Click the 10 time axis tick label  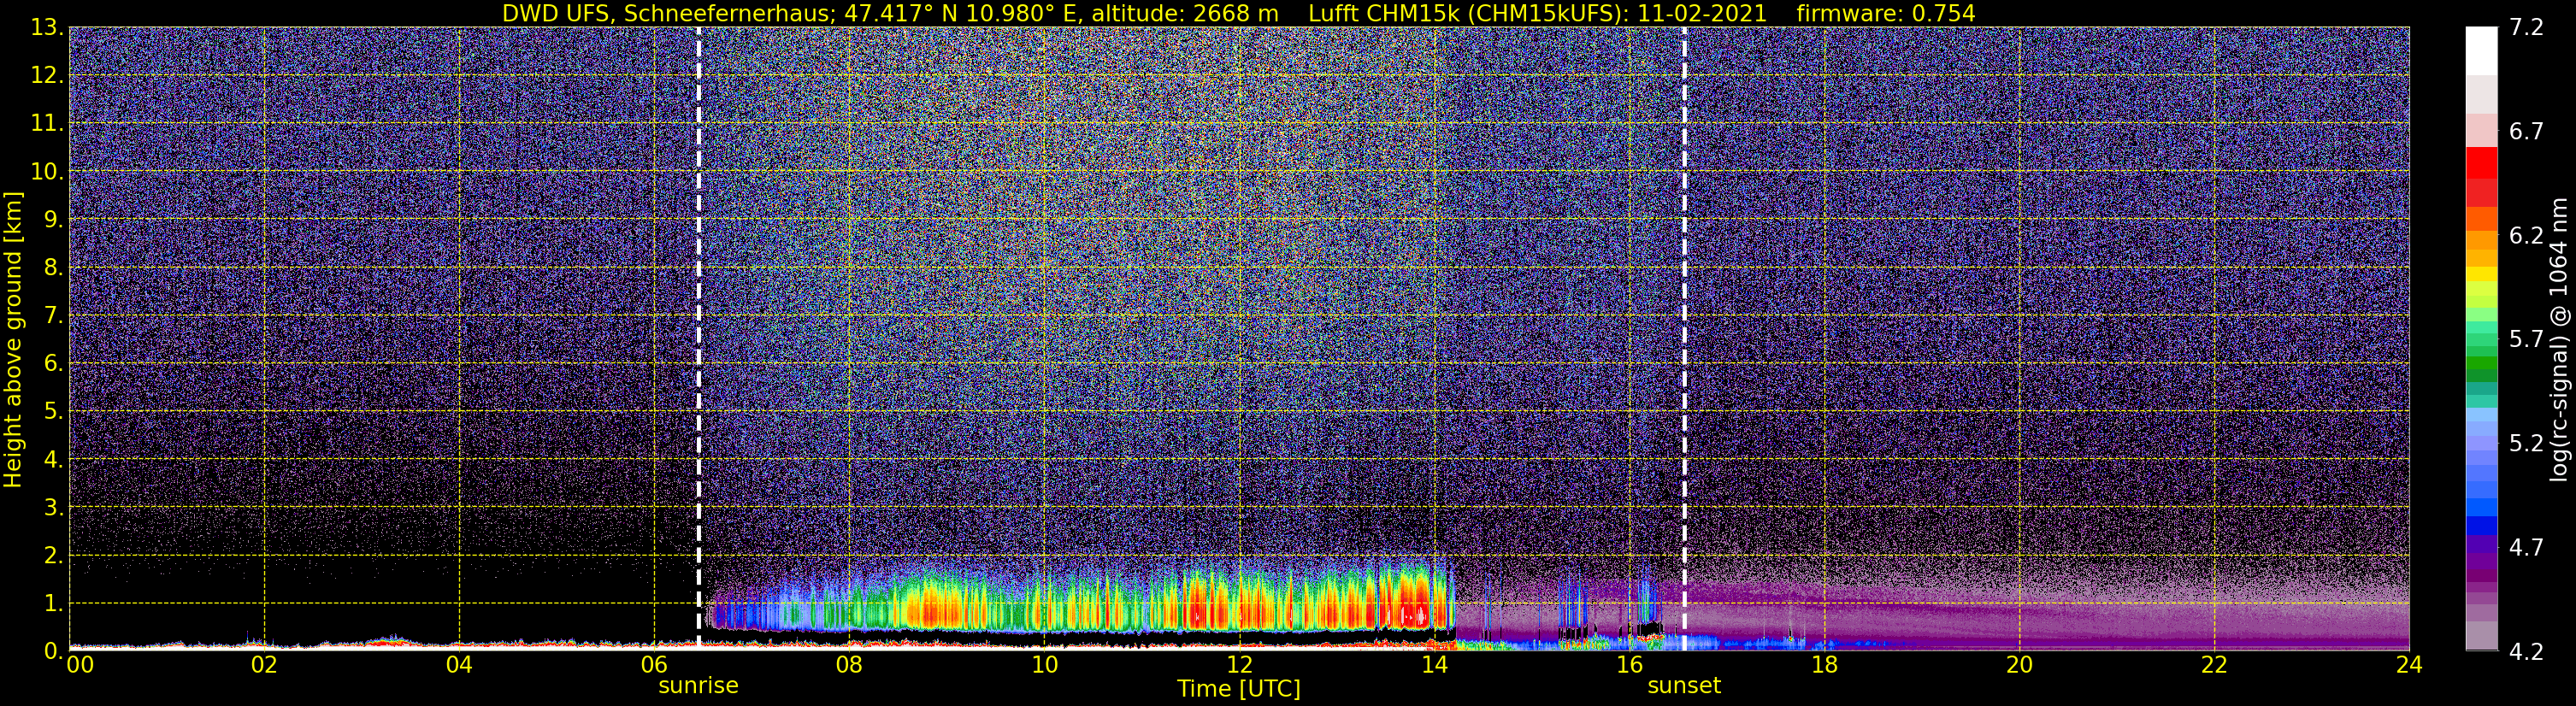pyautogui.click(x=1044, y=665)
